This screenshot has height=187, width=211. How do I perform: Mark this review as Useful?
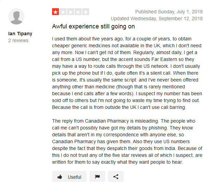(69, 176)
